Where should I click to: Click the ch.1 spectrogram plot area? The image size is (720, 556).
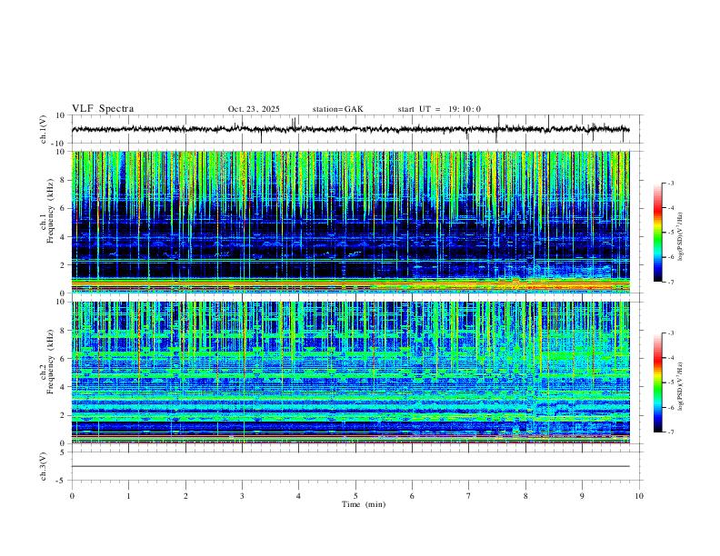(351, 222)
